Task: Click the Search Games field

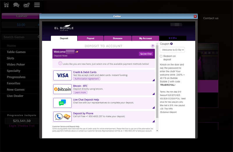Action: pyautogui.click(x=20, y=37)
